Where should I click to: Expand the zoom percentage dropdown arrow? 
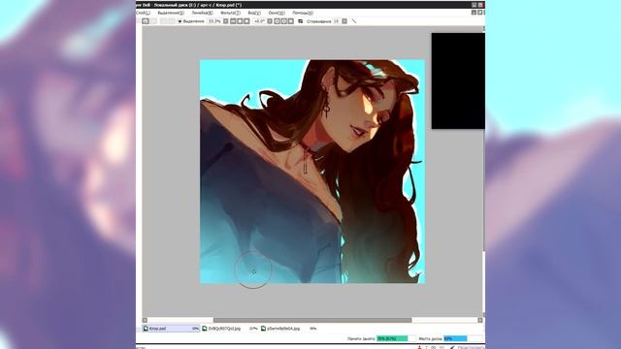pyautogui.click(x=226, y=21)
